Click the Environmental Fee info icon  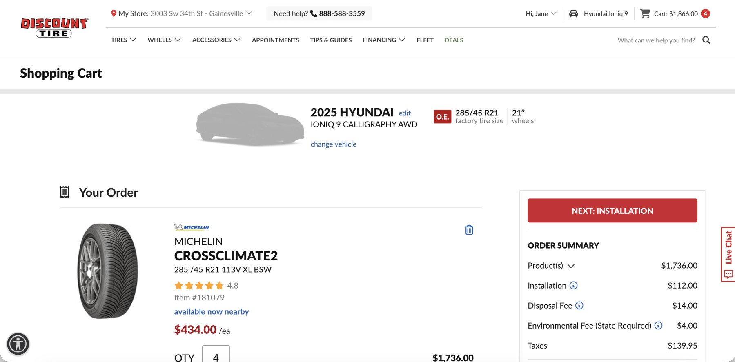click(x=658, y=326)
